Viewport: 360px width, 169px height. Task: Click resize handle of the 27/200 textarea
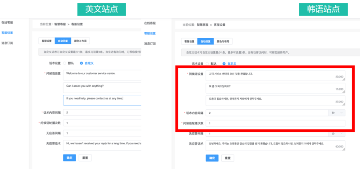[x=344, y=104]
